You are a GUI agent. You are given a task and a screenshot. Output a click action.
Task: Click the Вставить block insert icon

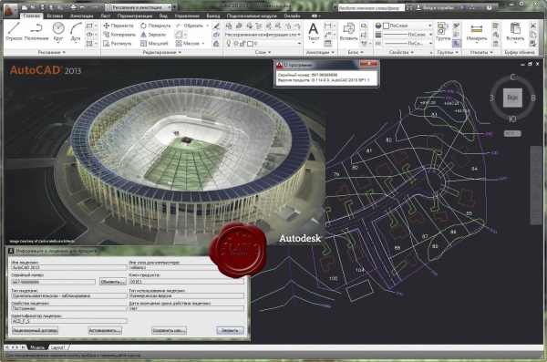[x=348, y=32]
